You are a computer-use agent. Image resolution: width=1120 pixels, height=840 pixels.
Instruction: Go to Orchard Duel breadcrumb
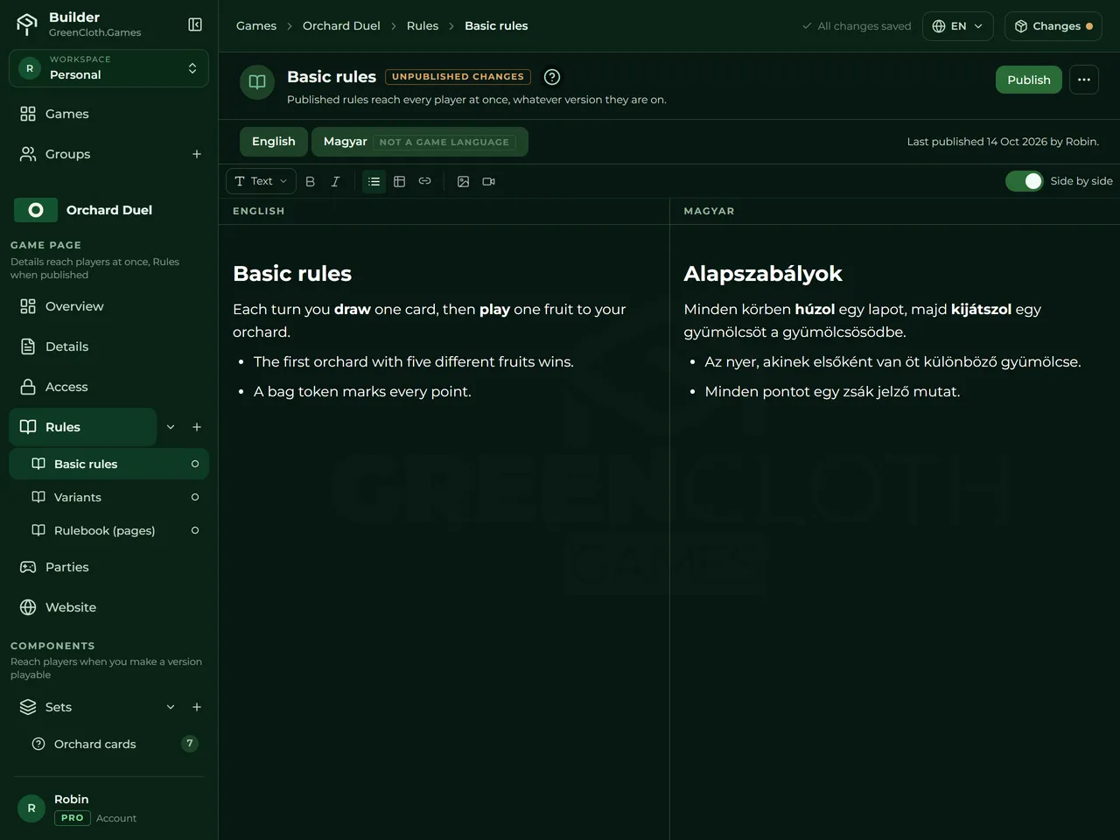click(x=341, y=26)
